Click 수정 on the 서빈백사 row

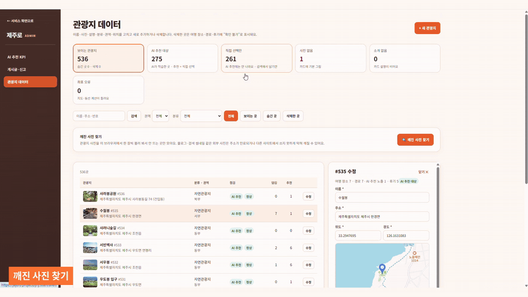[x=308, y=248]
